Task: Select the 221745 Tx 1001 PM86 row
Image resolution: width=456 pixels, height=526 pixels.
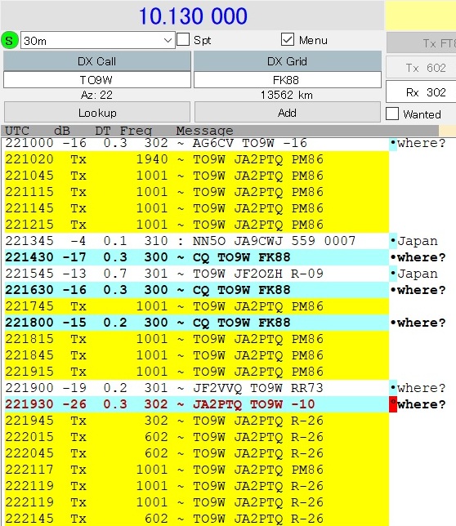Action: (x=197, y=306)
